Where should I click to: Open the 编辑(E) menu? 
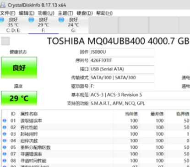[27, 13]
